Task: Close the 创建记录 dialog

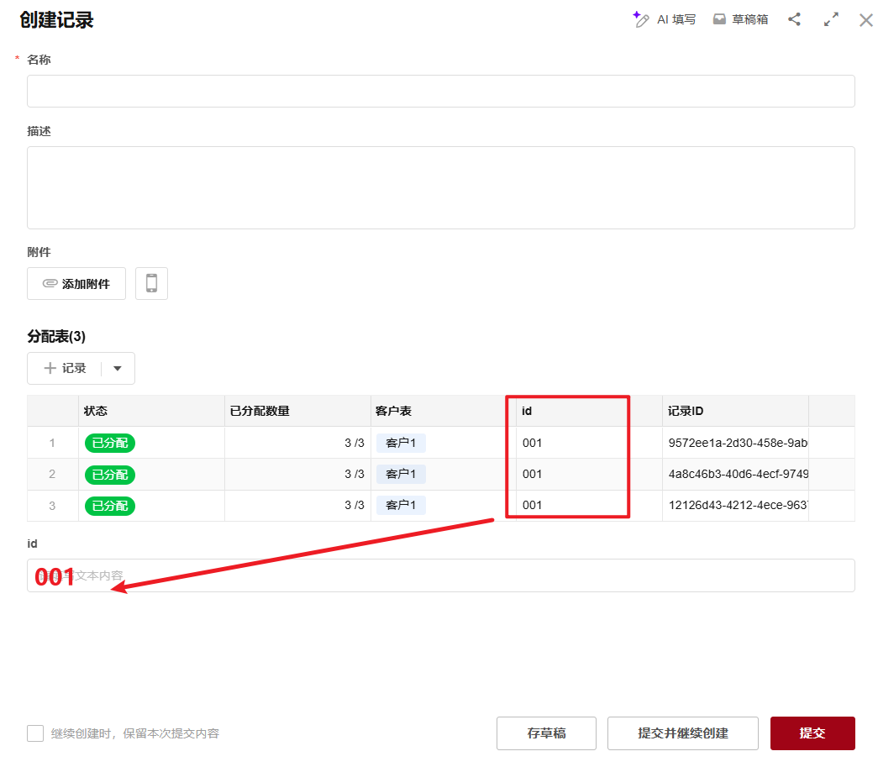Action: 865,20
